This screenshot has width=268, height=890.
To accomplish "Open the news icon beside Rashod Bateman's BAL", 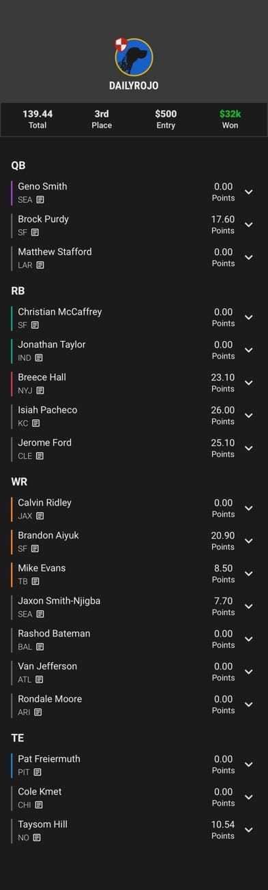I will point(40,647).
